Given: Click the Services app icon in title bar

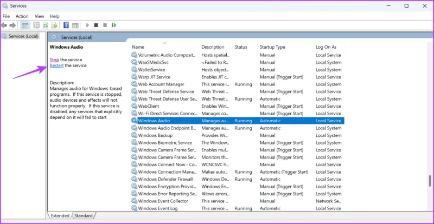Looking at the screenshot, I should click(x=5, y=5).
